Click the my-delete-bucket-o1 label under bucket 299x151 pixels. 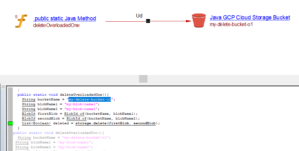[231, 24]
